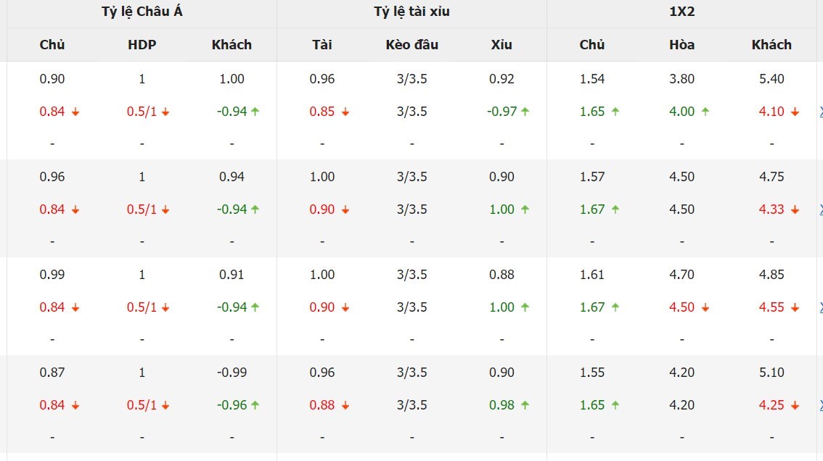Click the red down arrow beside 4.25
The width and height of the screenshot is (823, 461).
(795, 405)
